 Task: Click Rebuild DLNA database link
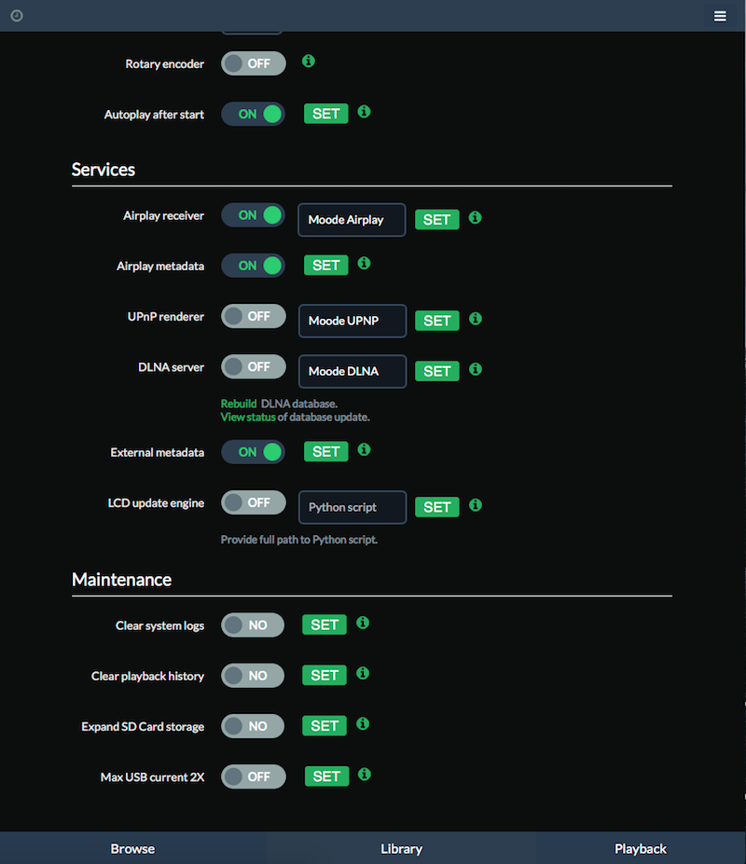coord(239,404)
